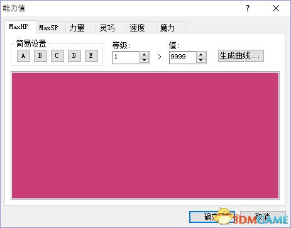291x228 pixels.
Task: Close the 能力值 dialog window
Action: click(x=276, y=8)
